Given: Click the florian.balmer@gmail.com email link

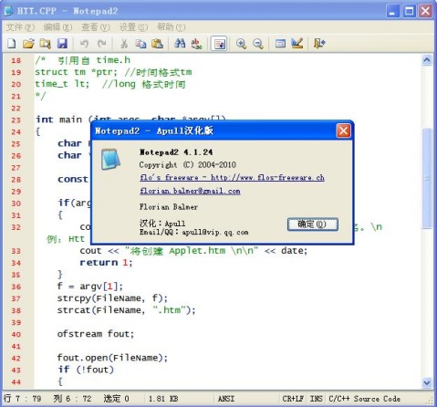Looking at the screenshot, I should click(x=190, y=191).
